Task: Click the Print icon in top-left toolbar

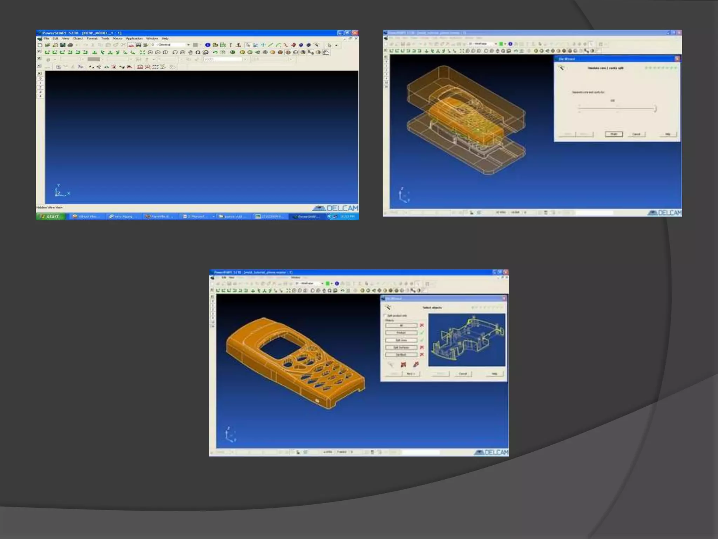Action: pyautogui.click(x=70, y=45)
